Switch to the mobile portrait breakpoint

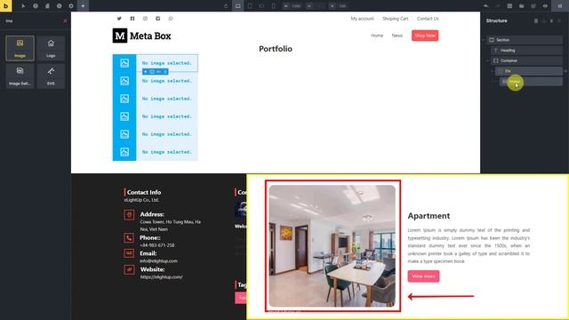coord(273,6)
